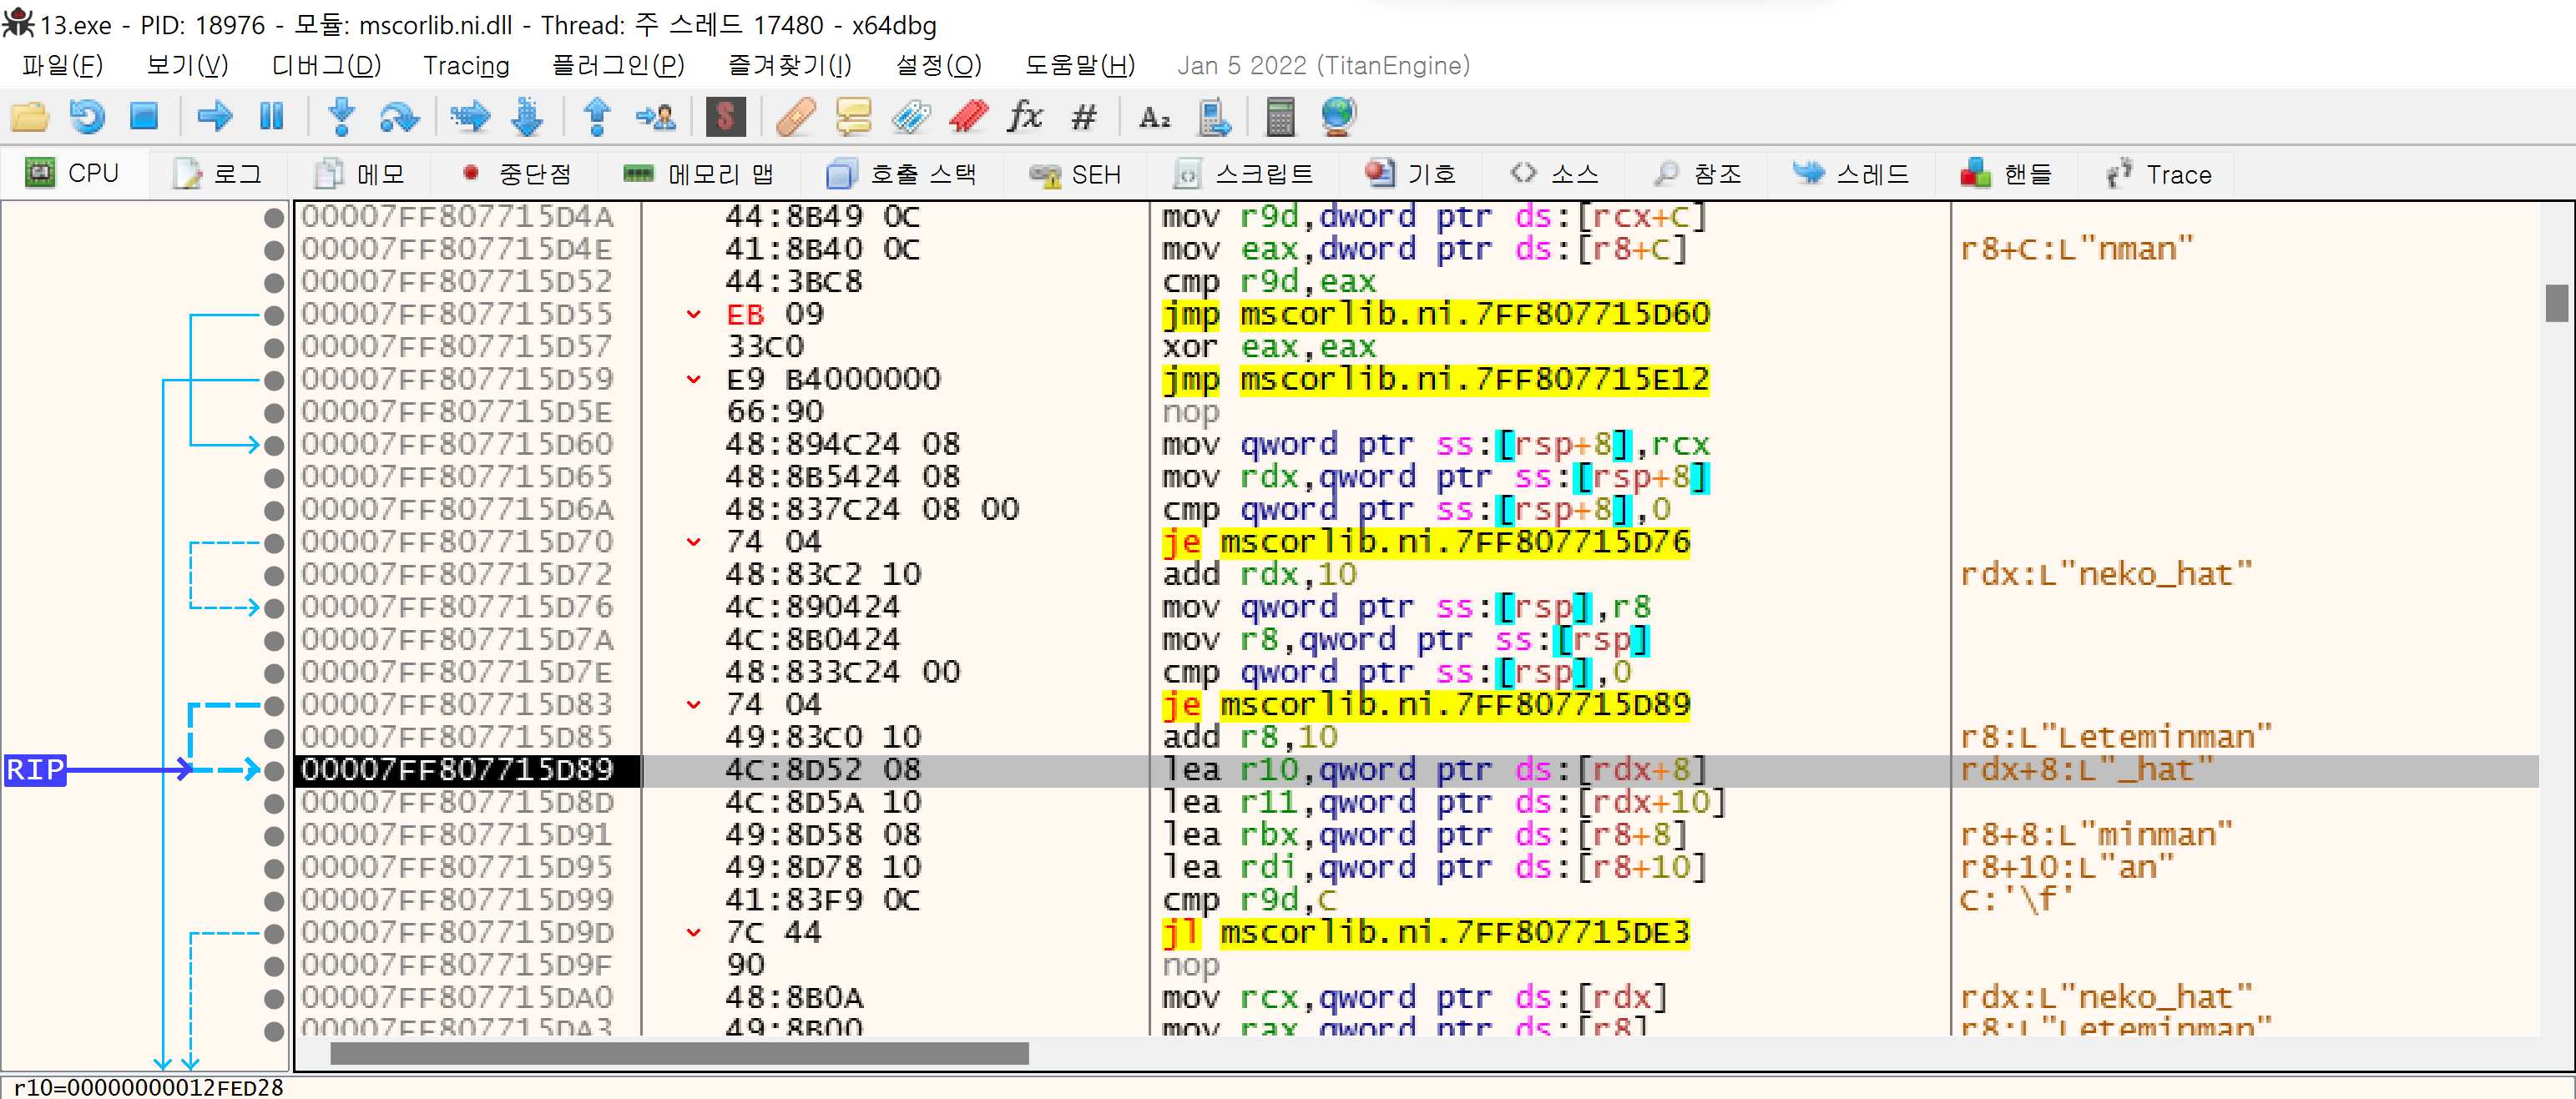The image size is (2576, 1099).
Task: Stop debugging with the blue square icon
Action: pyautogui.click(x=144, y=117)
